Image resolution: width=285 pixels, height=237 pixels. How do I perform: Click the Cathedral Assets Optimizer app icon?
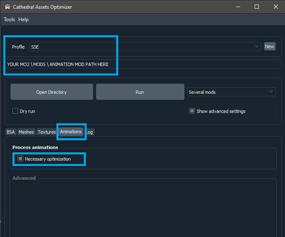tap(7, 7)
